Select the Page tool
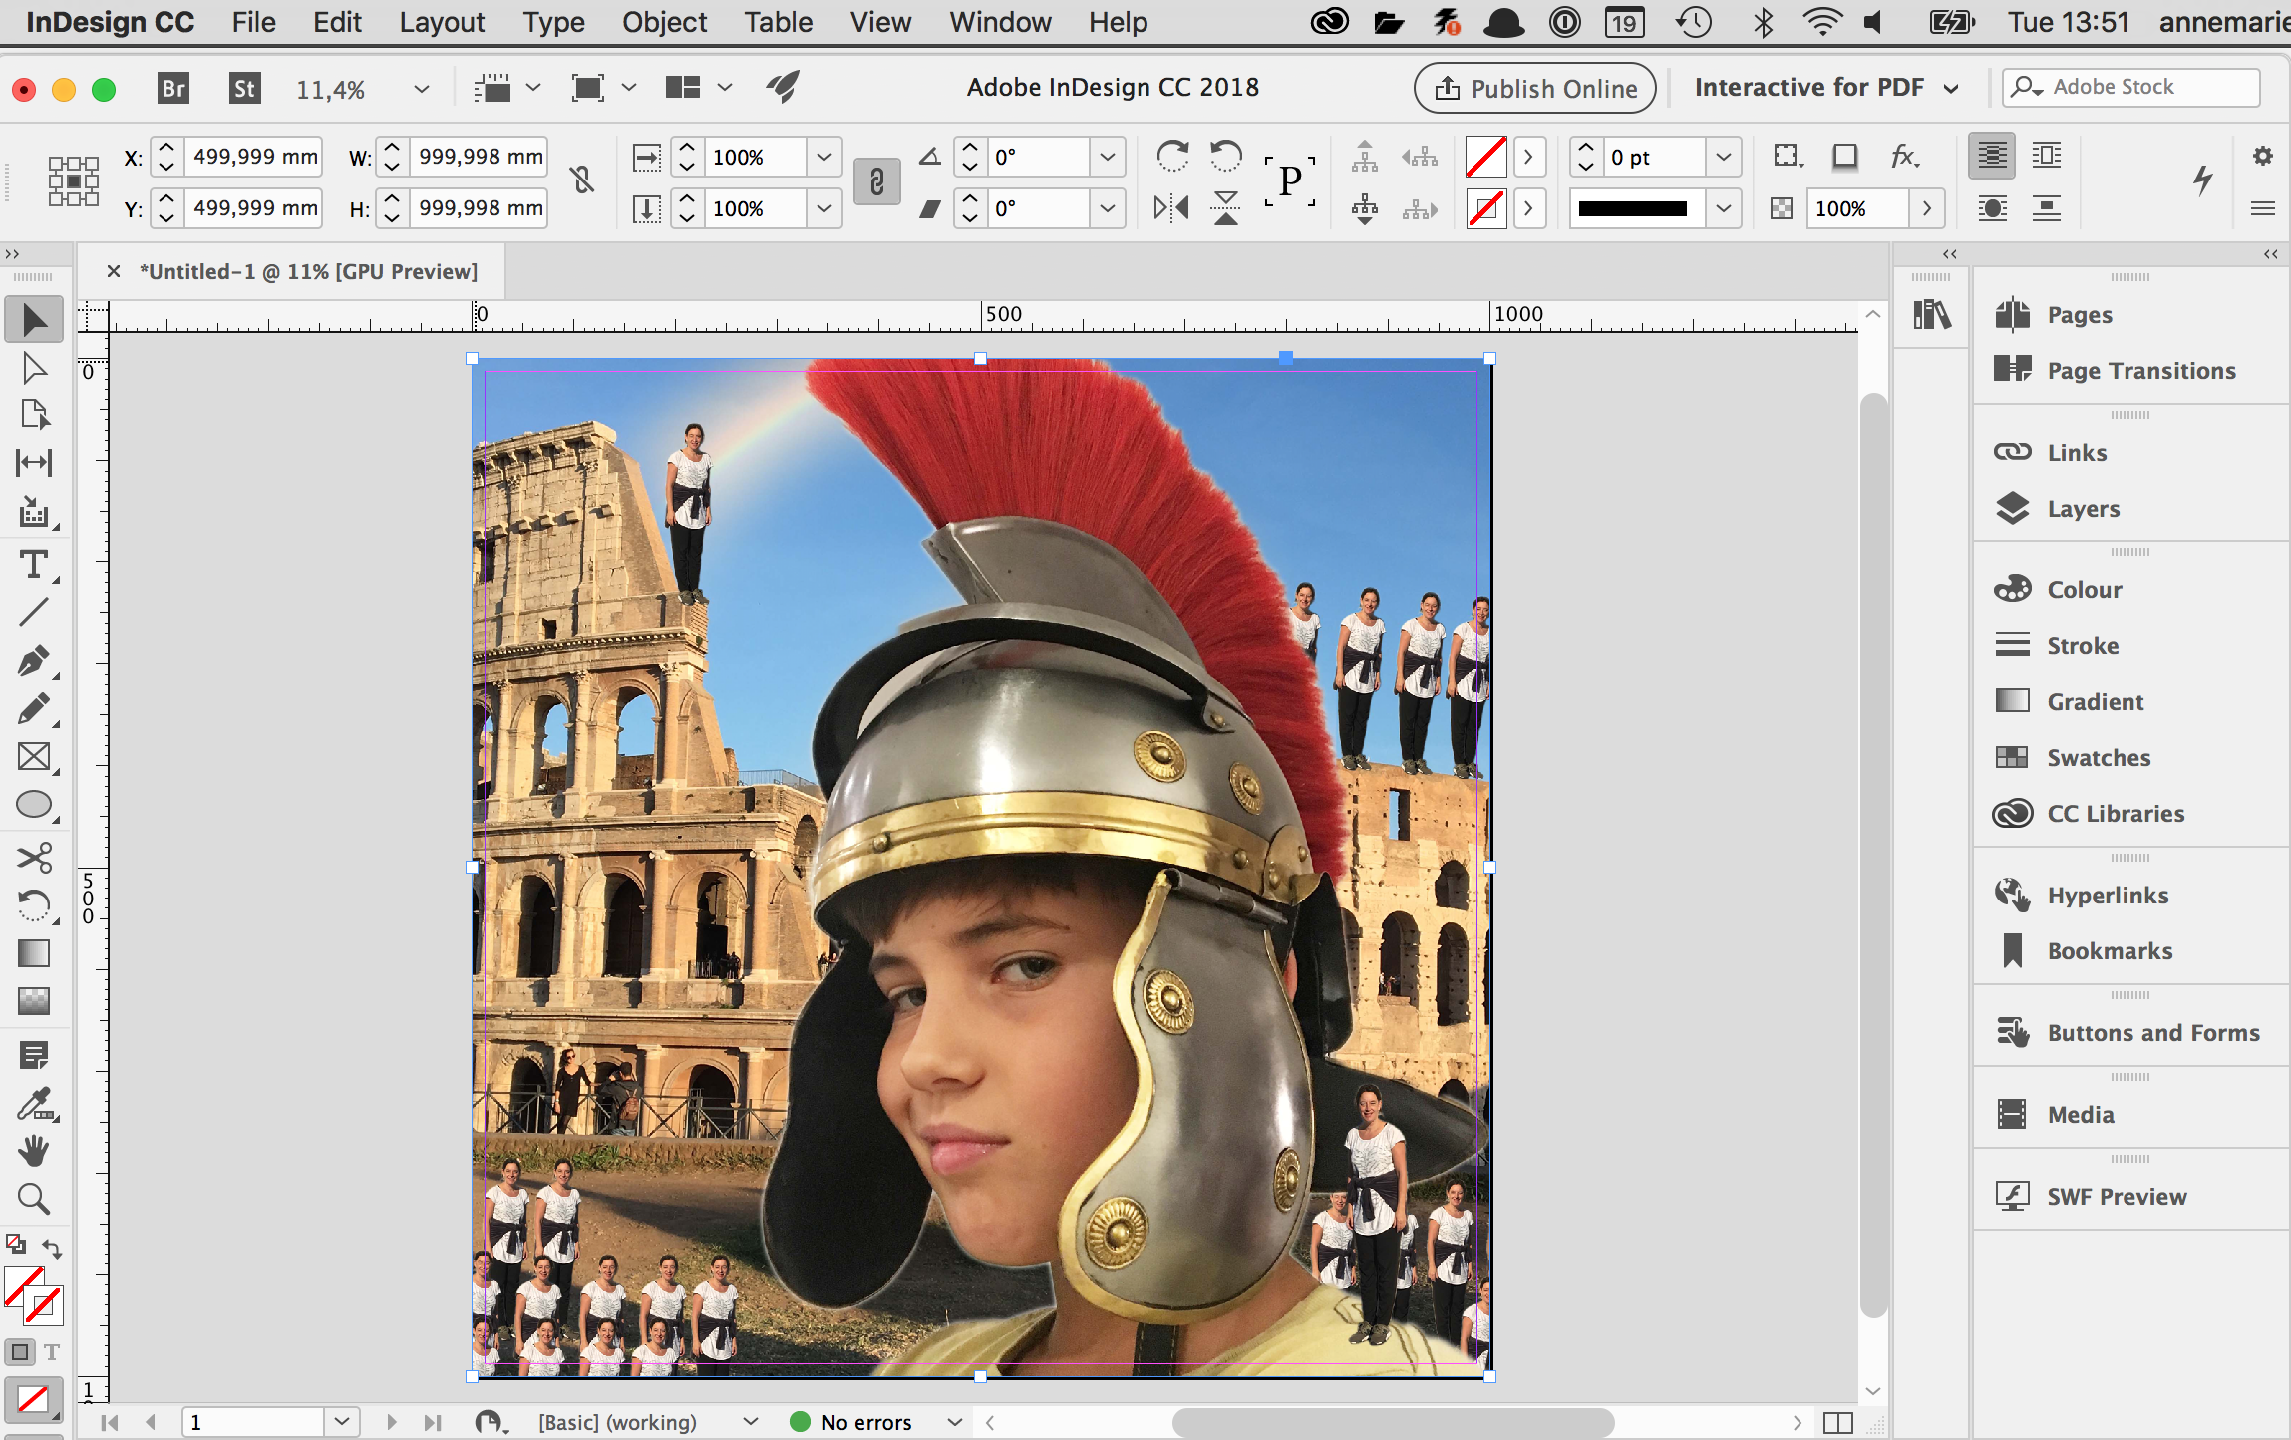 pos(34,415)
